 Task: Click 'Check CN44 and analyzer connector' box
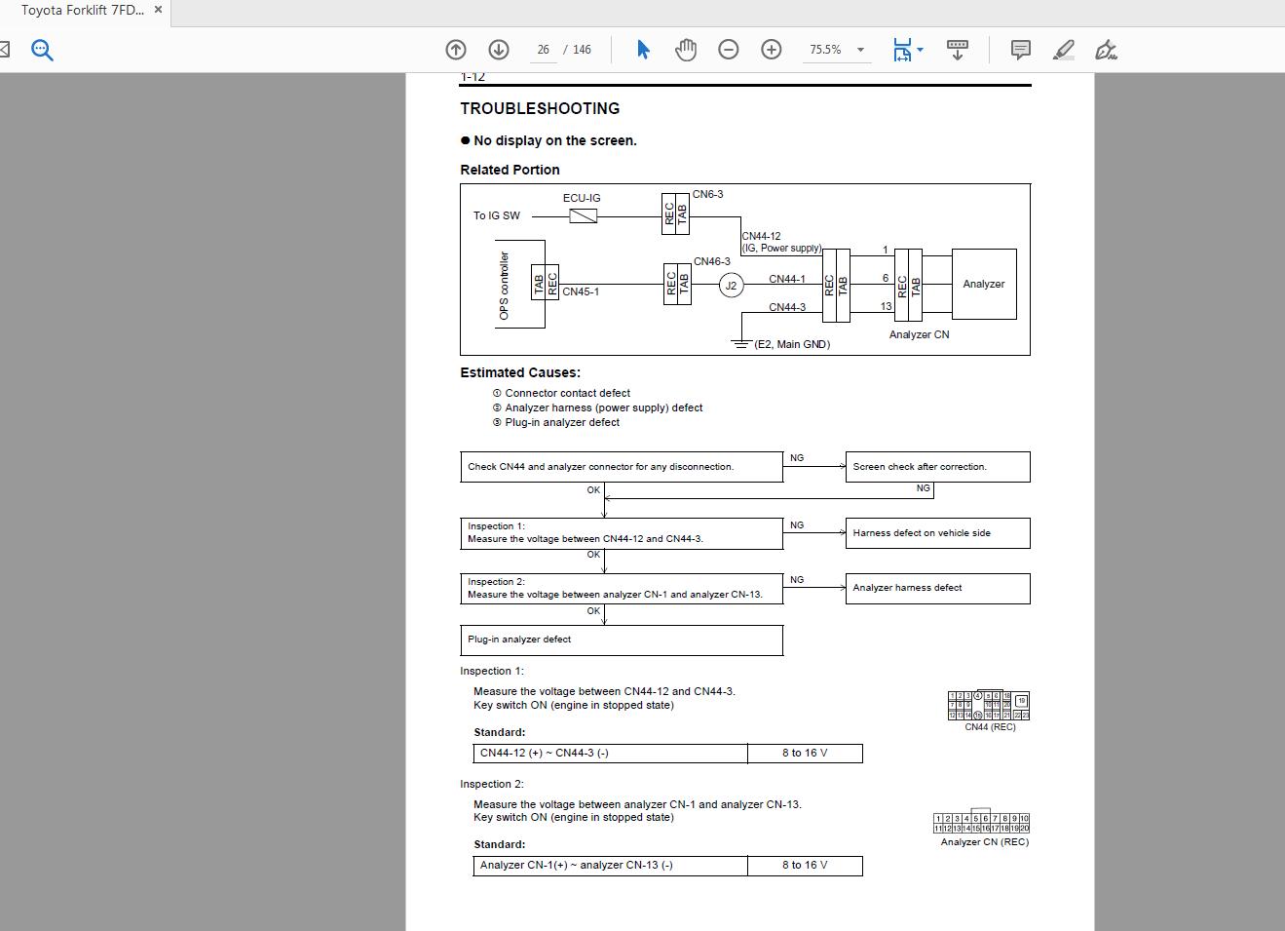(622, 466)
